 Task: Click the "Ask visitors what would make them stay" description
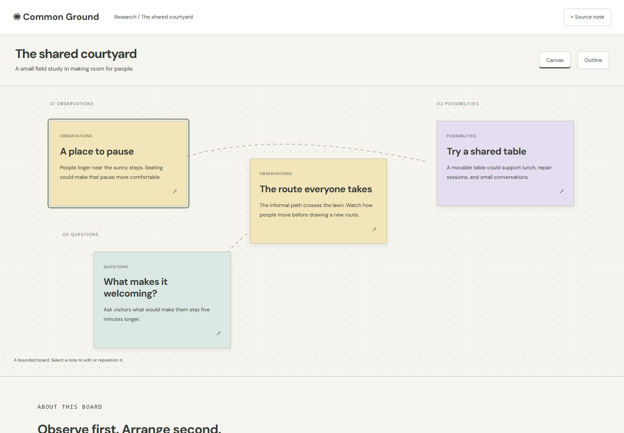pyautogui.click(x=156, y=314)
